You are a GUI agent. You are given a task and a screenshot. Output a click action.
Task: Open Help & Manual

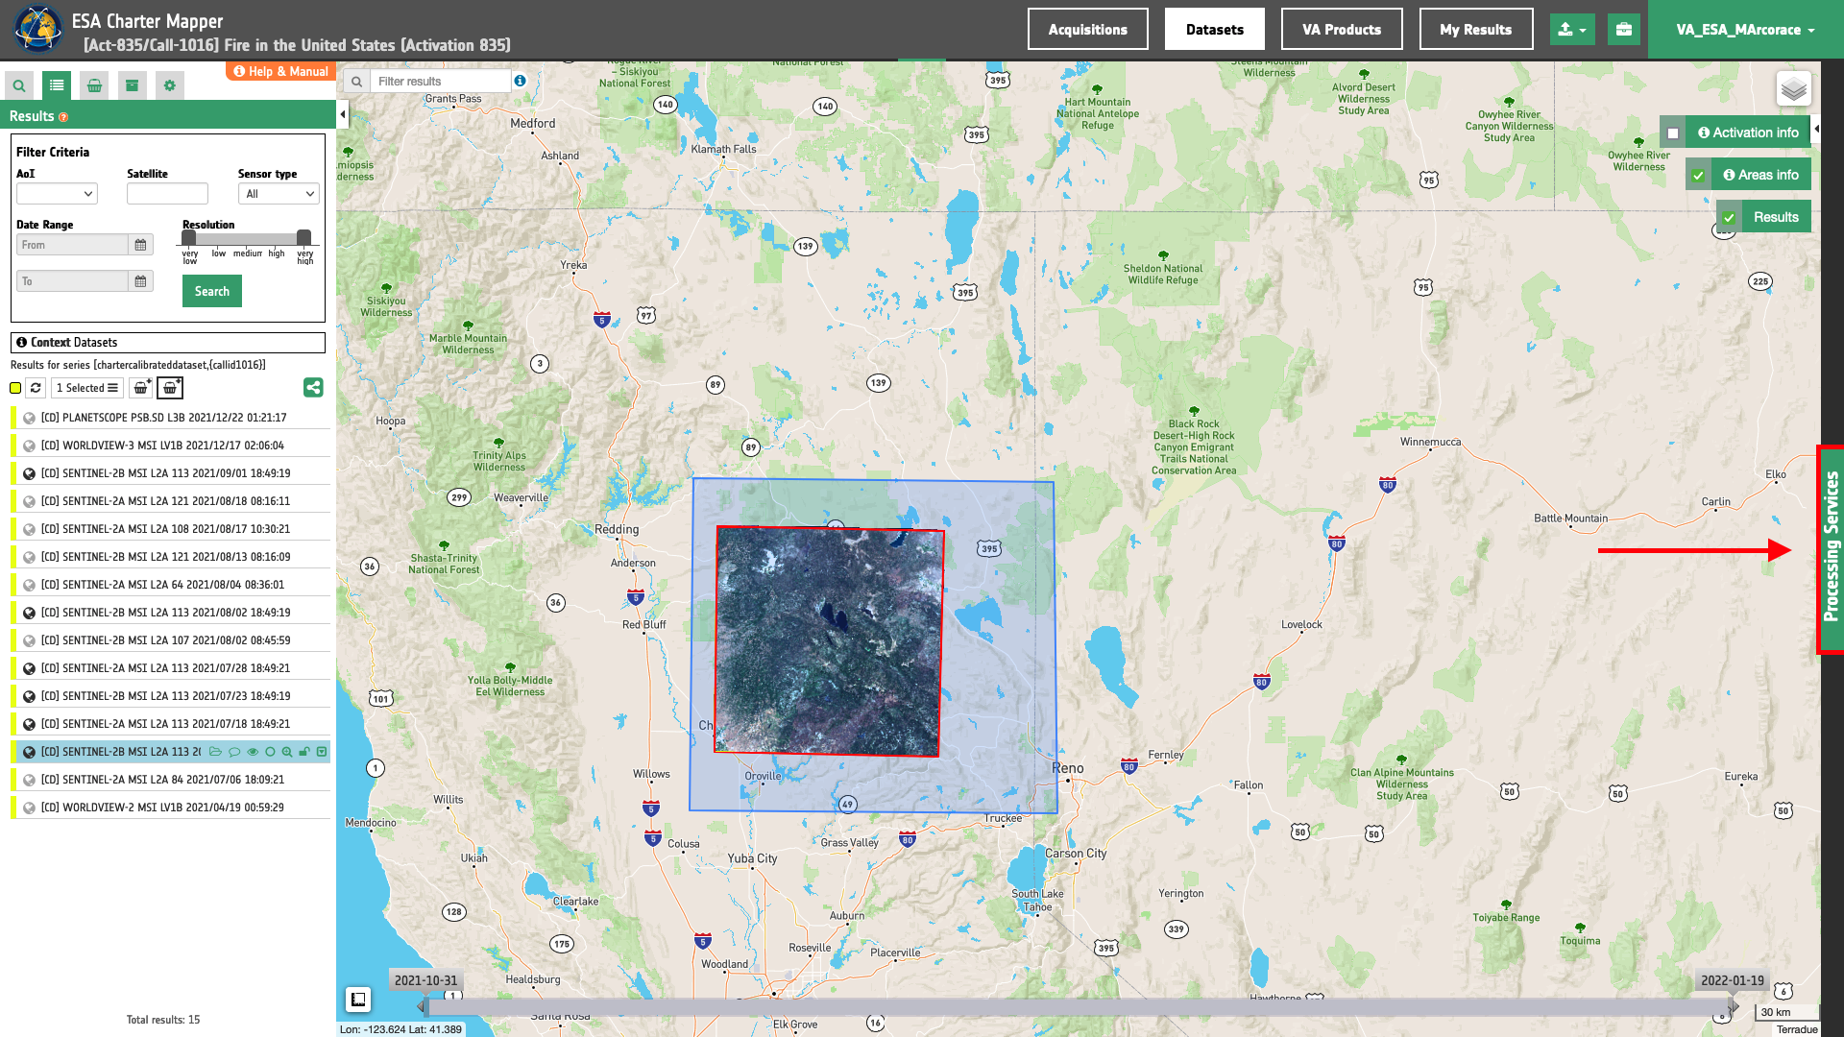pyautogui.click(x=280, y=72)
